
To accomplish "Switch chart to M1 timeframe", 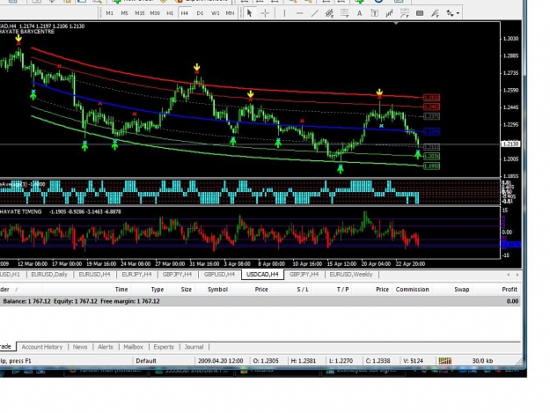I will [x=109, y=13].
